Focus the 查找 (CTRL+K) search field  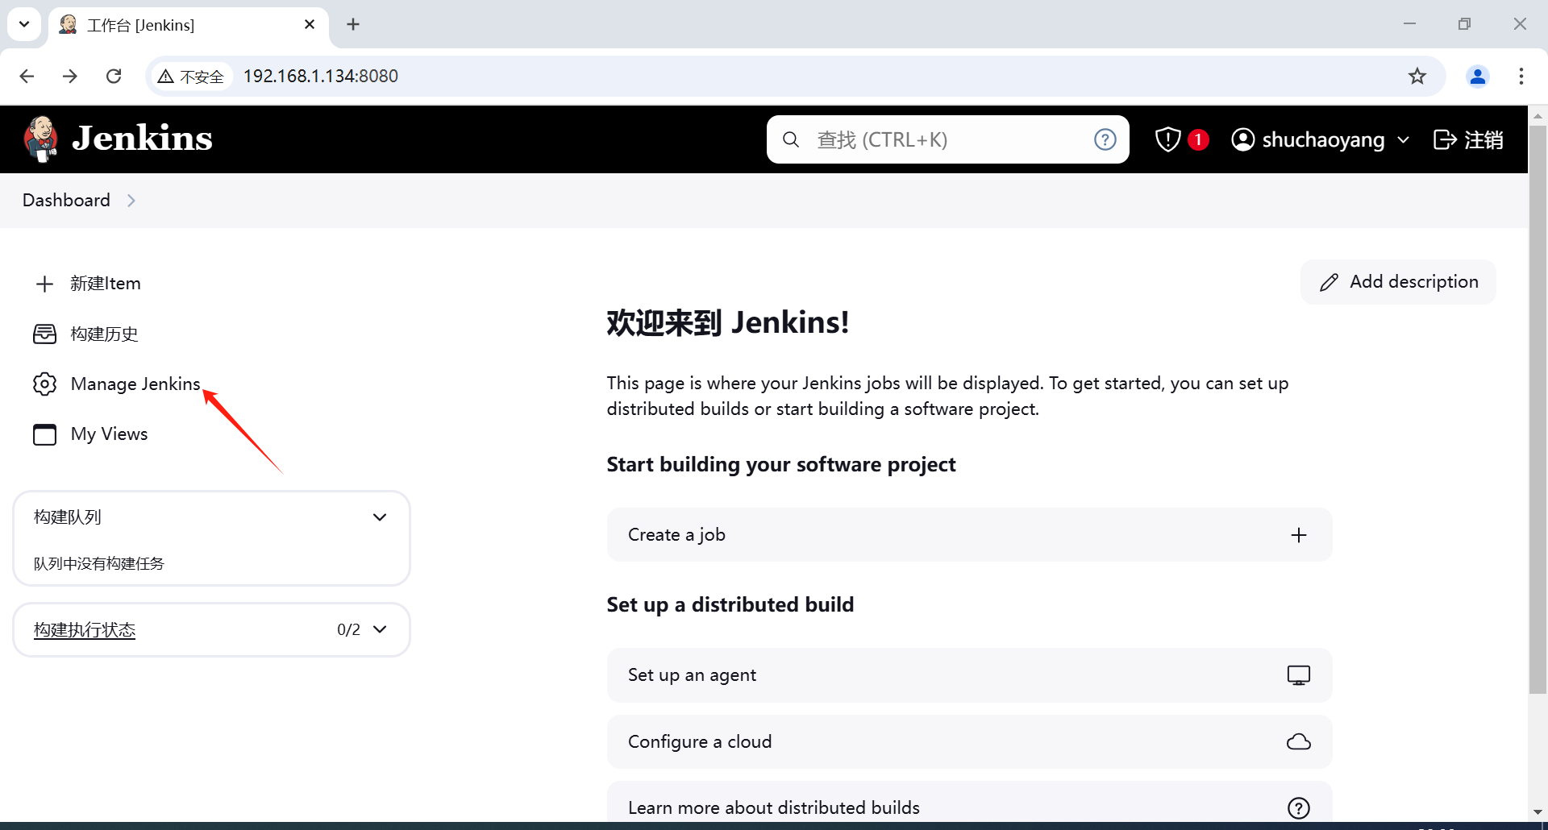947,139
